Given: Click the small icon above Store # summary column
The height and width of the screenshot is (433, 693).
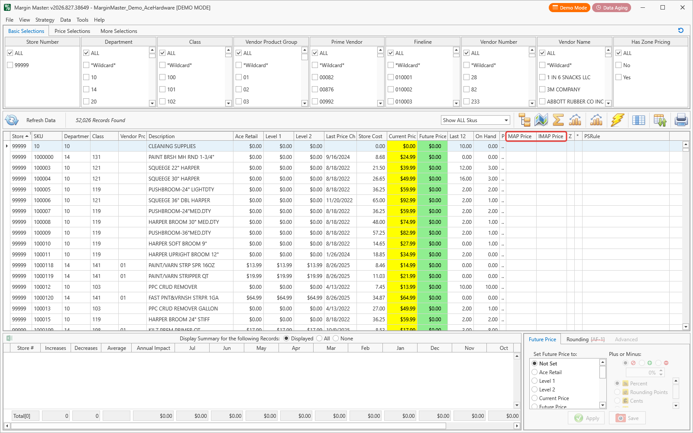Looking at the screenshot, I should point(10,339).
